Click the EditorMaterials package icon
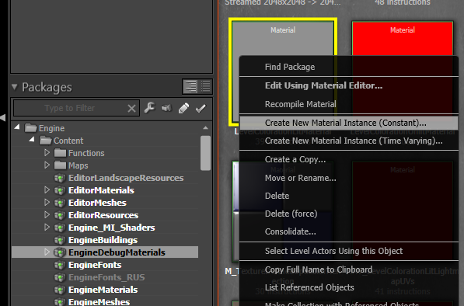Viewport: 464px width, 306px height. [x=60, y=190]
